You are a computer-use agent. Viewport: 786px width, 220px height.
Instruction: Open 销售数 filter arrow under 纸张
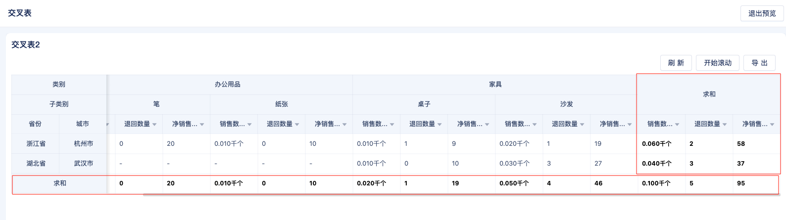pos(249,125)
